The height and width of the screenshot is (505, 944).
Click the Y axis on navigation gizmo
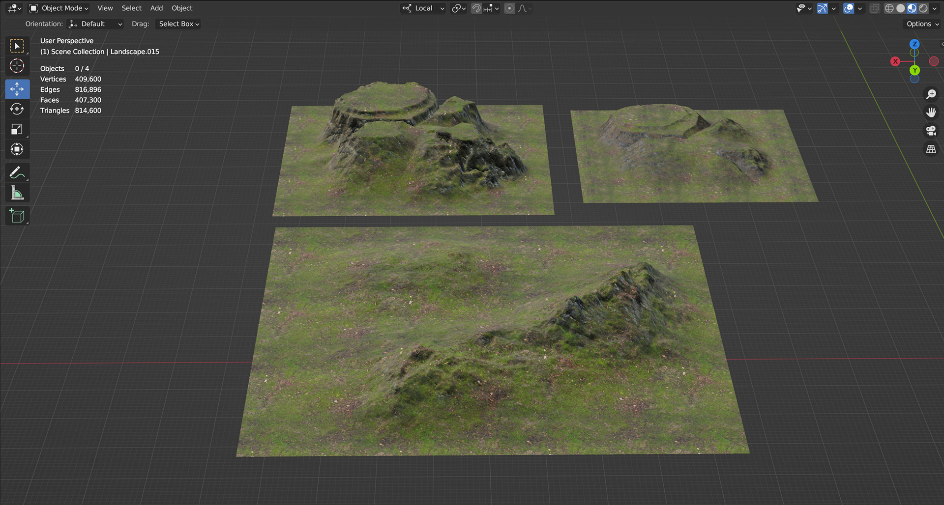tap(914, 70)
